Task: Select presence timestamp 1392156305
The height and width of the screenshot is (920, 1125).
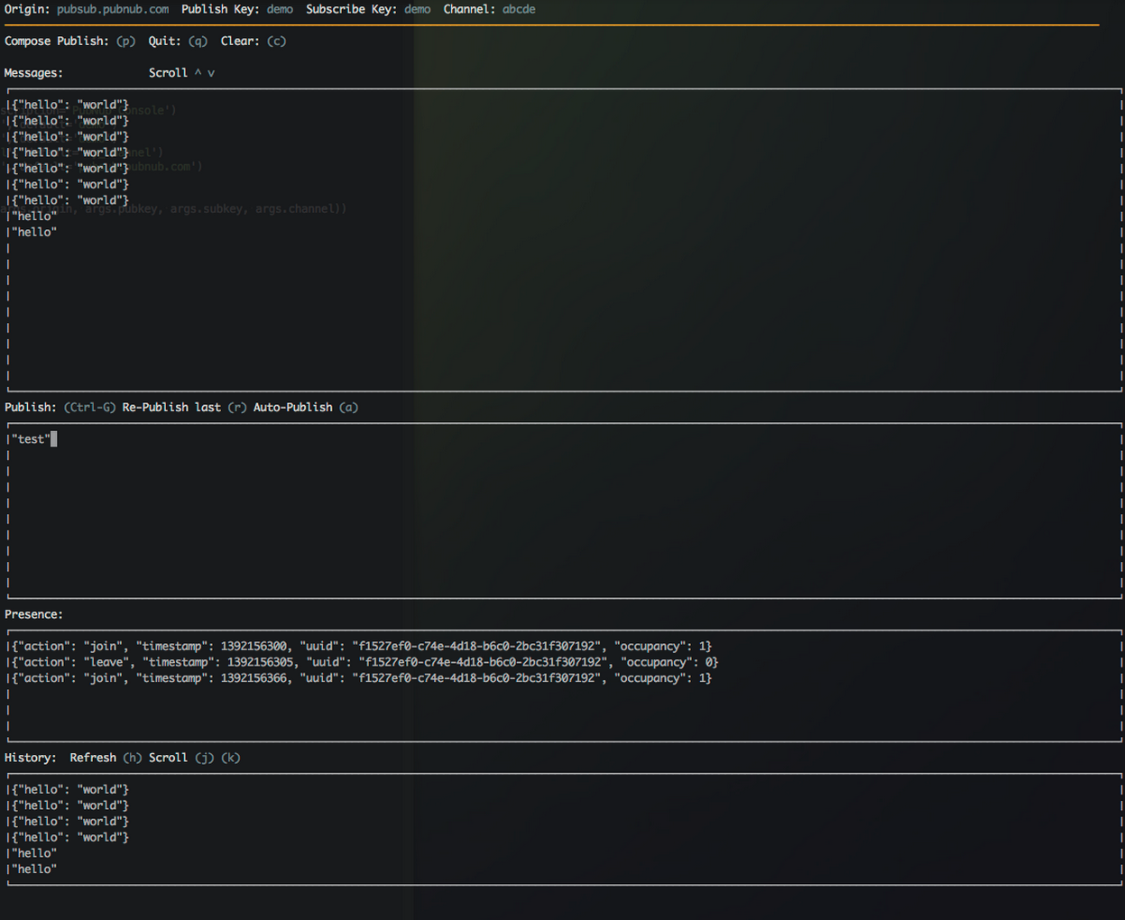Action: coord(260,663)
